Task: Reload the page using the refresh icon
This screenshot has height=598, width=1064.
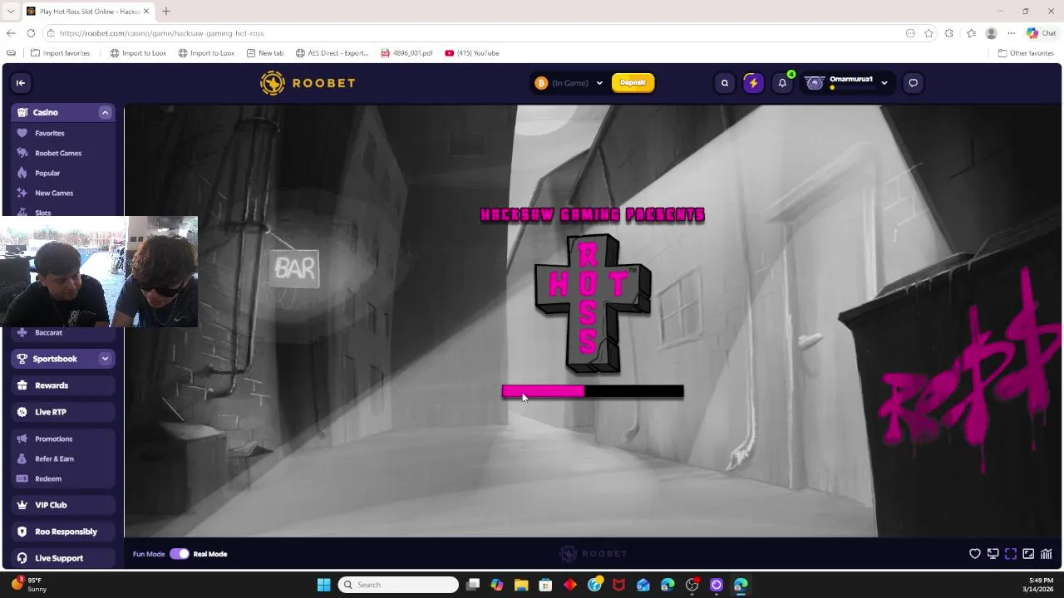Action: 31,33
